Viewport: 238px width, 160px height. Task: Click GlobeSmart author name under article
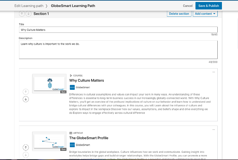coord(83,145)
